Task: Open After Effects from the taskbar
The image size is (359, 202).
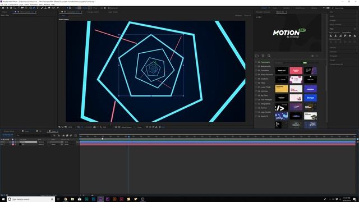Action: click(100, 199)
